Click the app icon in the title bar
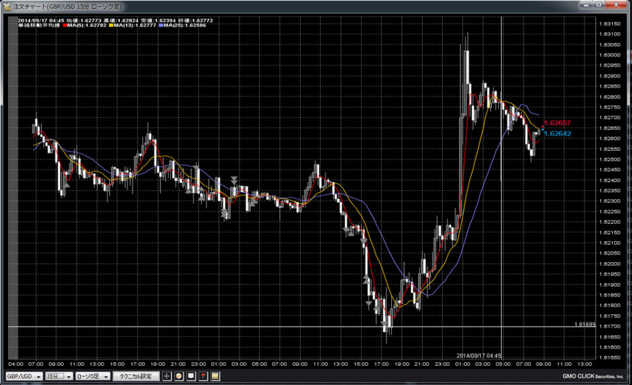Screen dimensions: 632x385 [7, 5]
